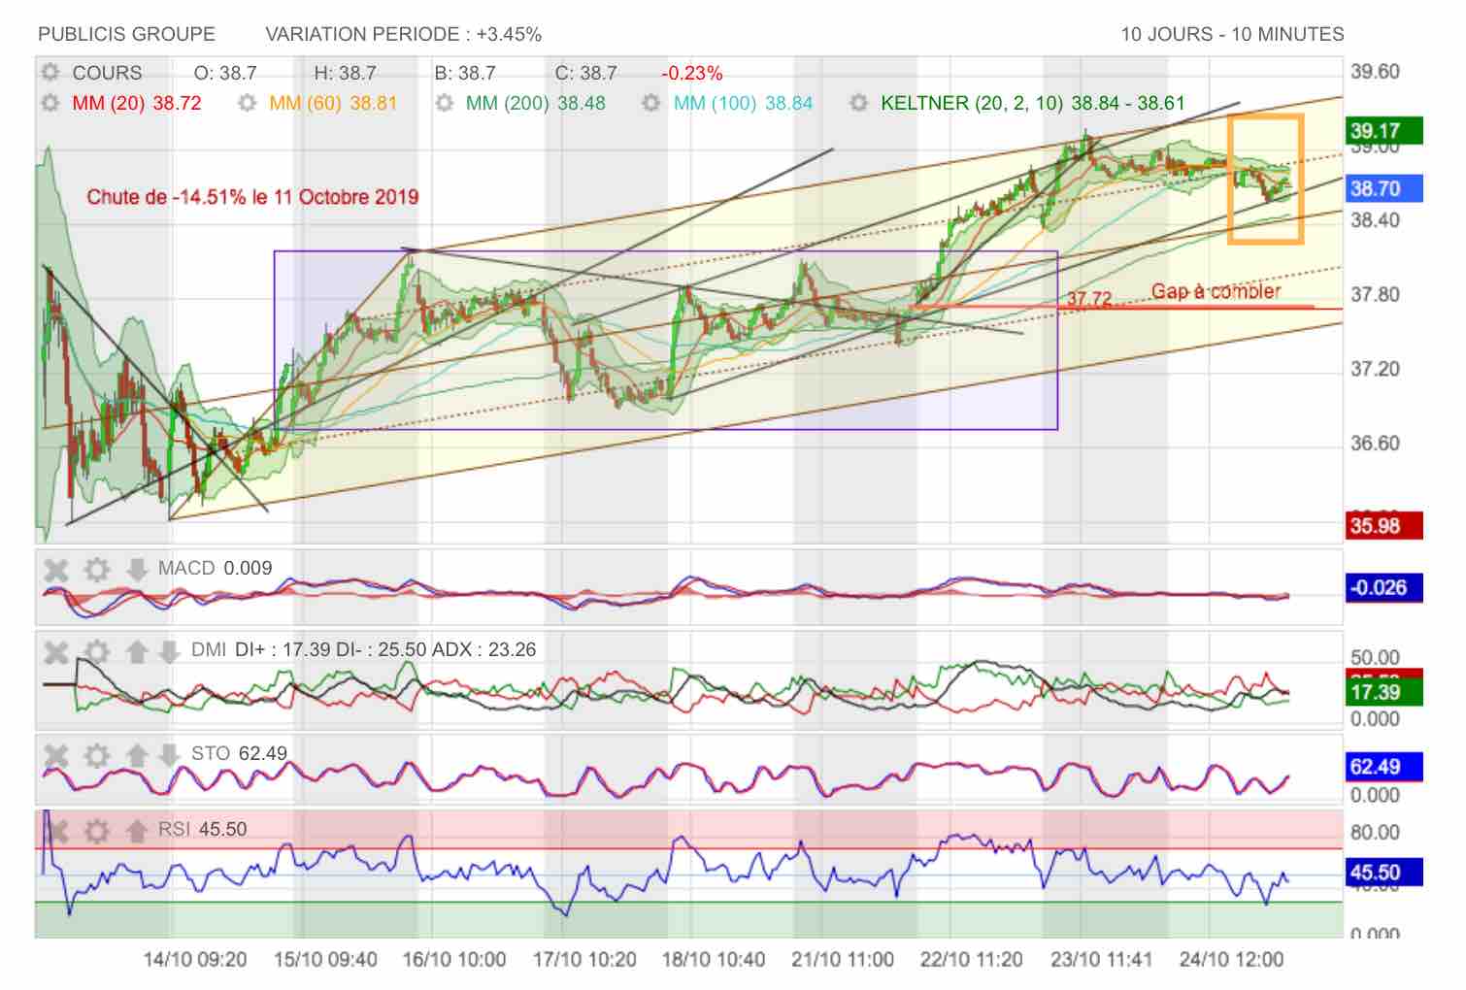Screen dimensions: 1466x990
Task: Click the RSI 45.50 label
Action: point(203,830)
